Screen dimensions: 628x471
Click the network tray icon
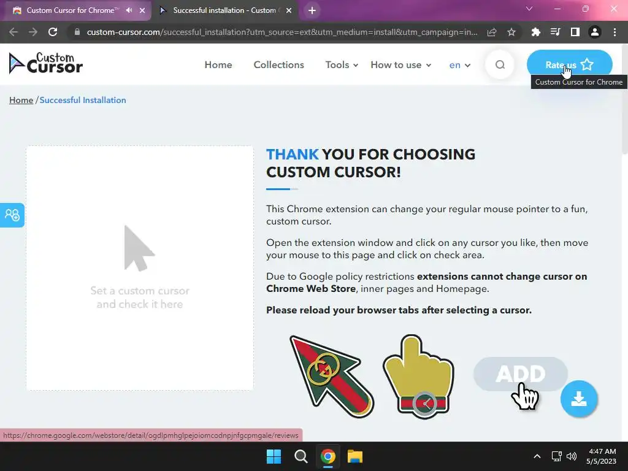556,456
